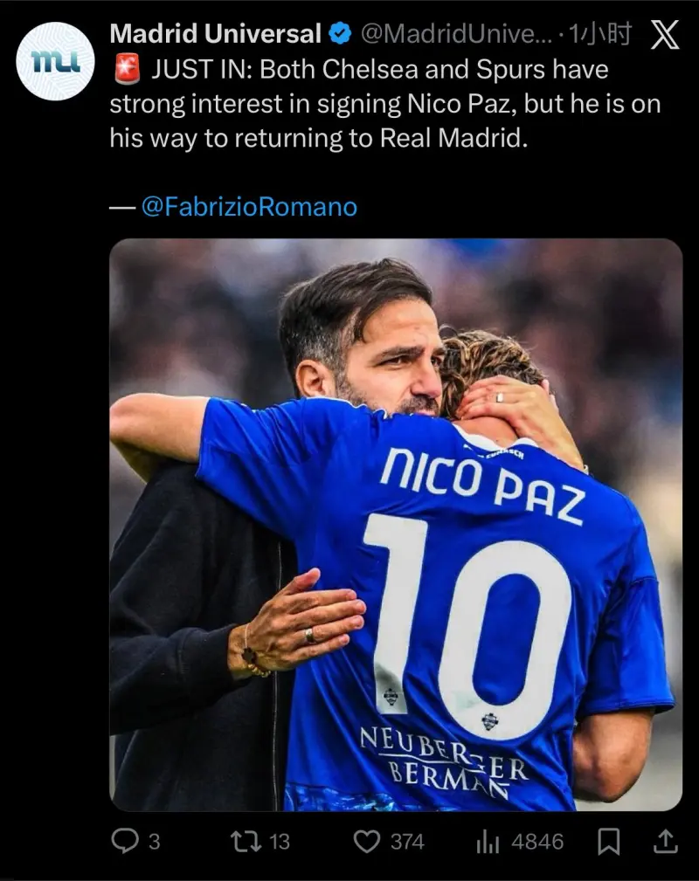Bookmark this Madrid Universal post
Viewport: 699px width, 881px height.
coord(608,842)
